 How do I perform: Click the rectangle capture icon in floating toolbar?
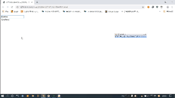click(118, 36)
